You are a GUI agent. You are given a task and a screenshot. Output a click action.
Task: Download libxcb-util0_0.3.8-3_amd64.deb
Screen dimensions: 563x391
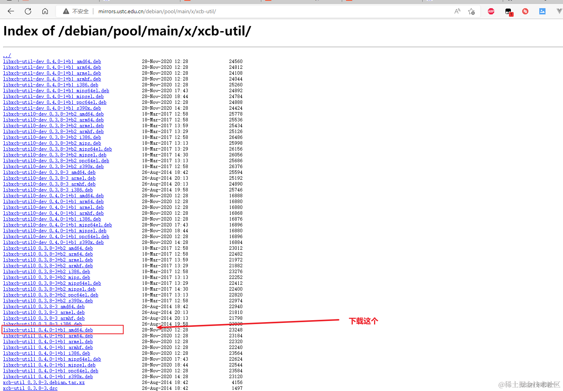pos(44,307)
